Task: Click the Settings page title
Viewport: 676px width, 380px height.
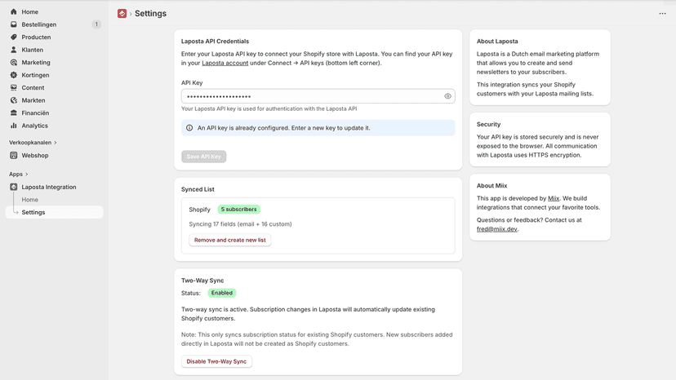Action: point(150,13)
